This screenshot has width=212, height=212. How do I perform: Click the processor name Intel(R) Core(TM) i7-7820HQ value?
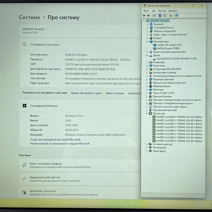[x=98, y=60]
